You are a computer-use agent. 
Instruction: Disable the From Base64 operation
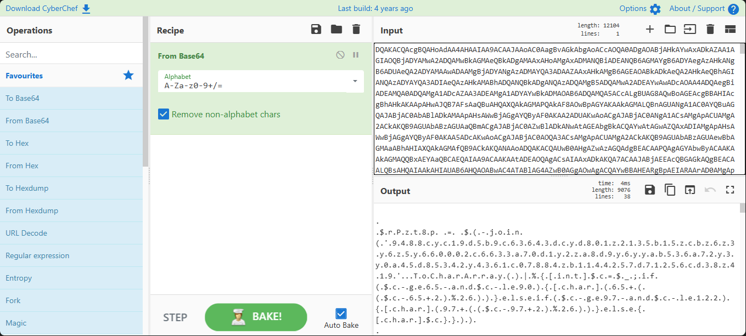point(340,55)
